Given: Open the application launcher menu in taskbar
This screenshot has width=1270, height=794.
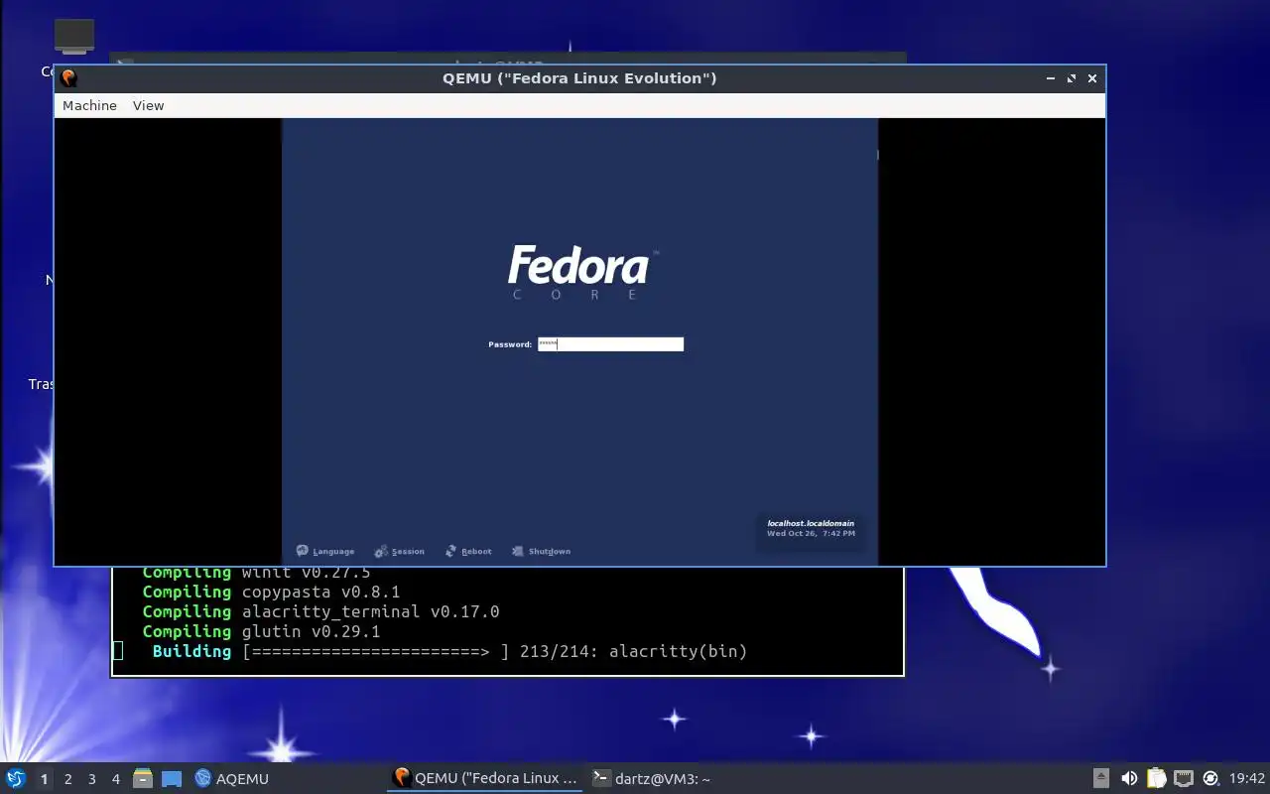Looking at the screenshot, I should pyautogui.click(x=15, y=778).
